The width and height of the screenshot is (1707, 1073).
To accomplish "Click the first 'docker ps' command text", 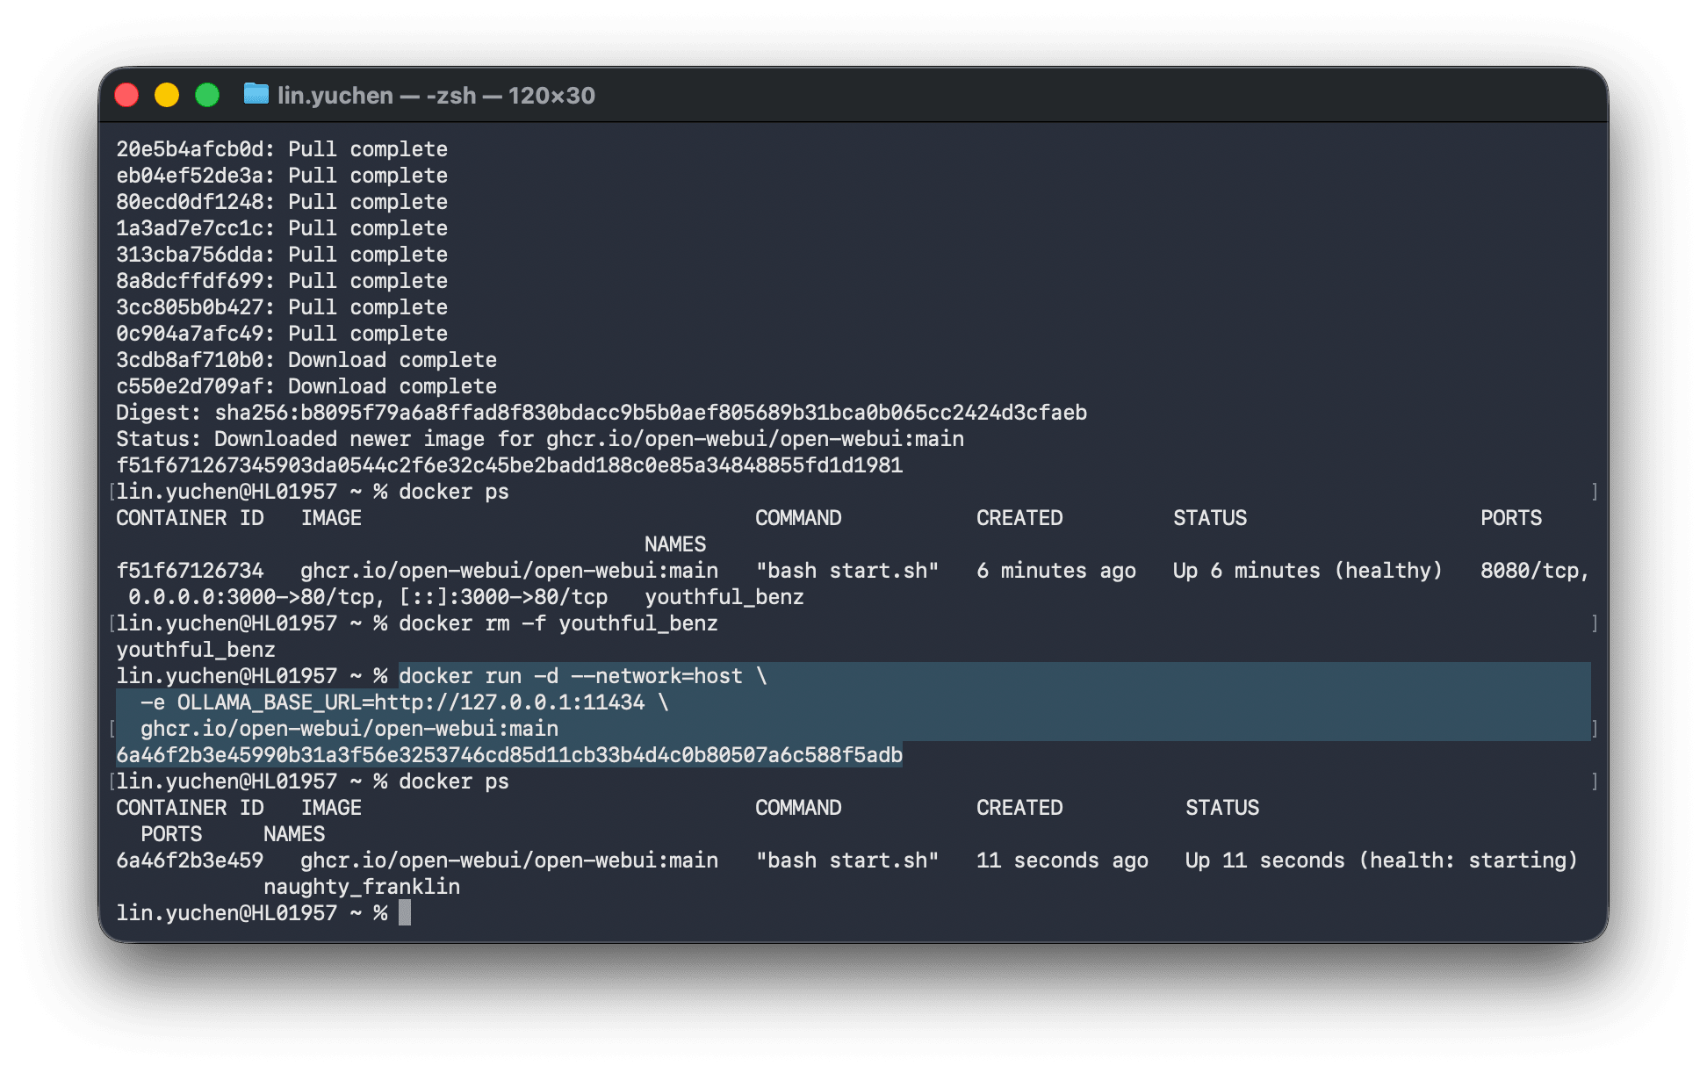I will pos(453,492).
